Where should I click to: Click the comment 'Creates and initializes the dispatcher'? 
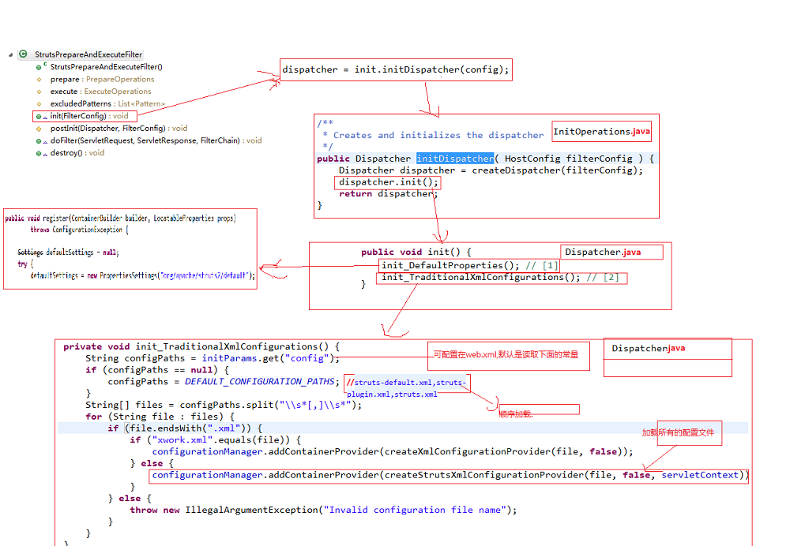coord(438,135)
